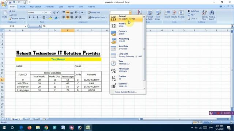Click Merge & Center

pos(97,17)
